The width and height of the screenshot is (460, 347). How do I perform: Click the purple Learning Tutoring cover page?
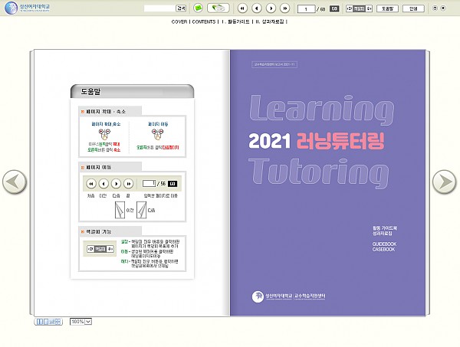pyautogui.click(x=327, y=183)
